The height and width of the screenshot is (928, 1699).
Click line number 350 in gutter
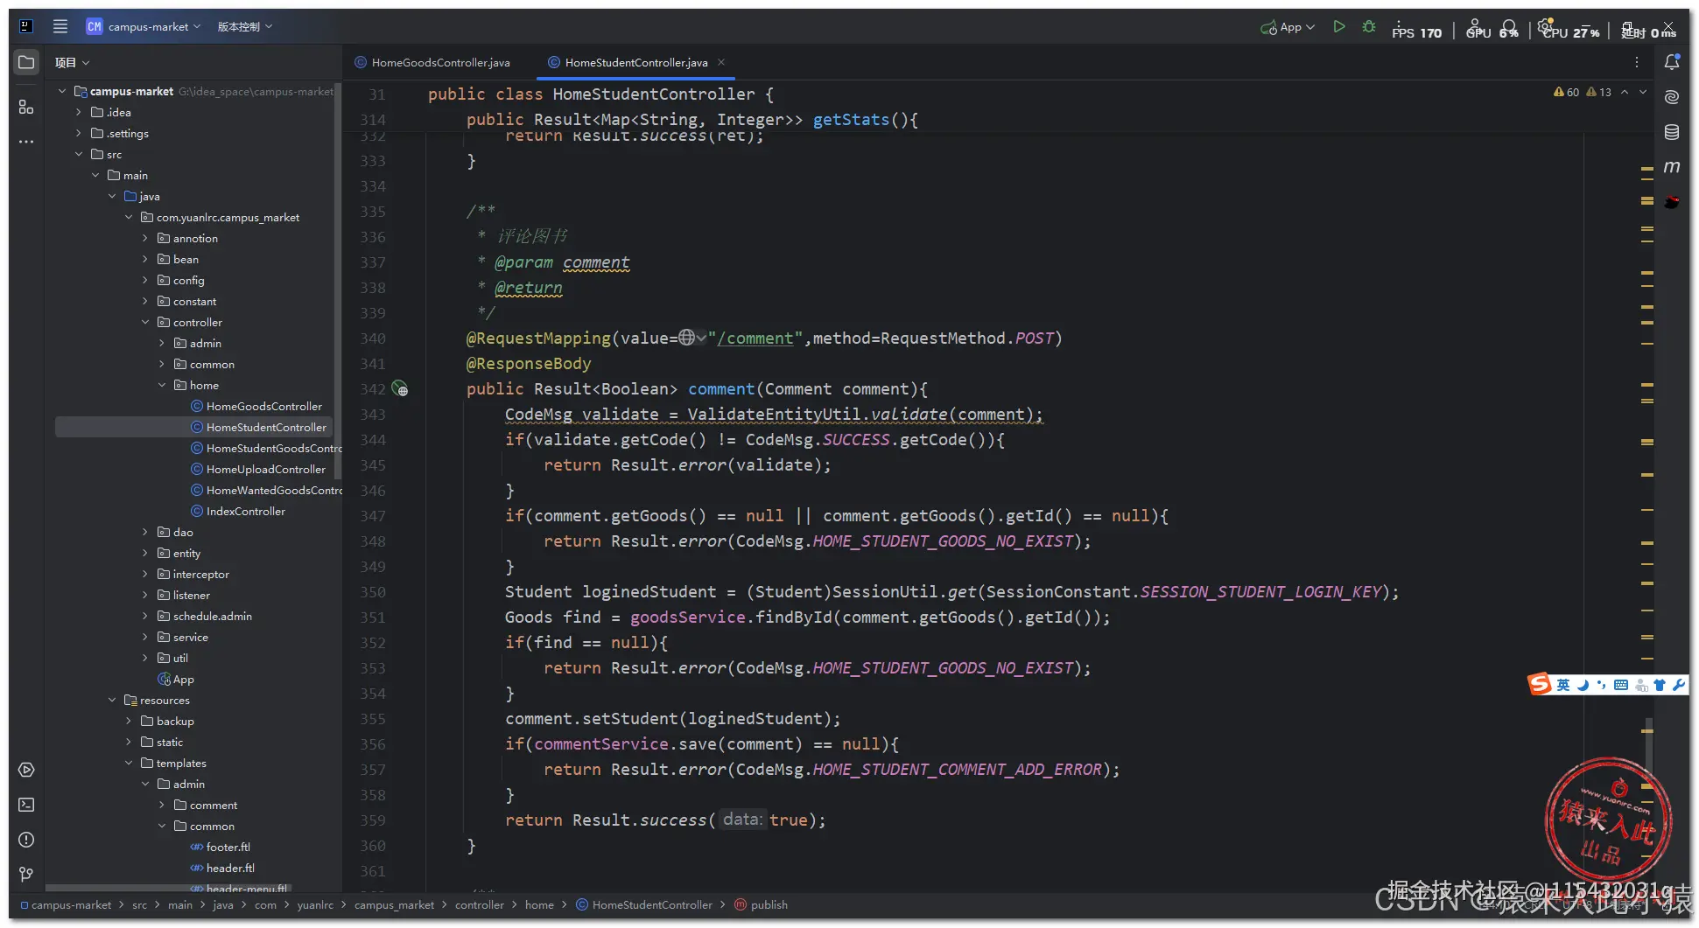point(373,592)
